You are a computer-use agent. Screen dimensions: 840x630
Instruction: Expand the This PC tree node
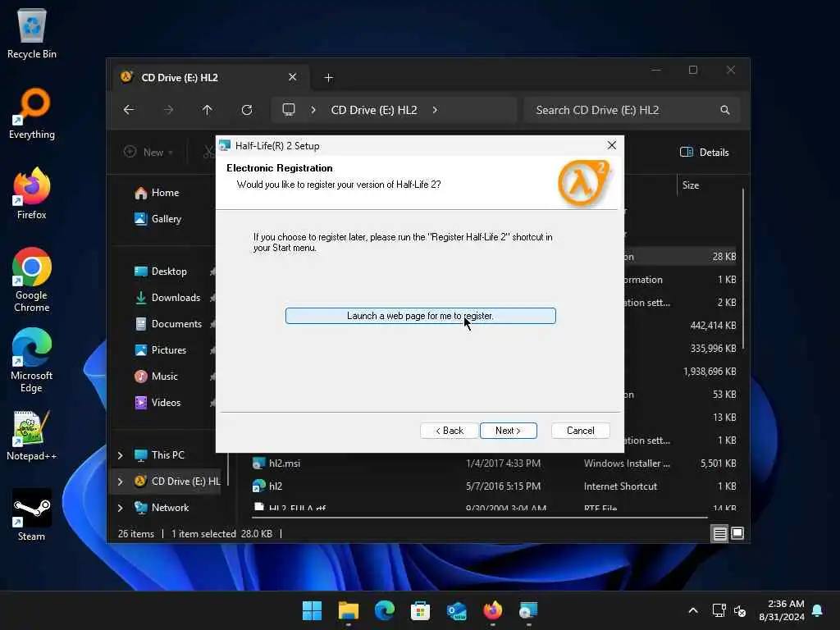tap(120, 454)
